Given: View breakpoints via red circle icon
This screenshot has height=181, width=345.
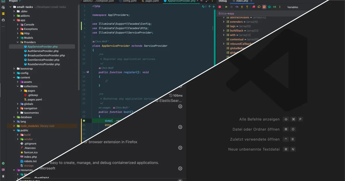Looking at the screenshot, I should pyautogui.click(x=254, y=7).
